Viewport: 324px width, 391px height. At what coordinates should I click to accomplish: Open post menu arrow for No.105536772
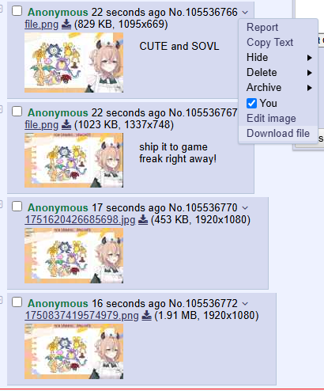point(245,304)
